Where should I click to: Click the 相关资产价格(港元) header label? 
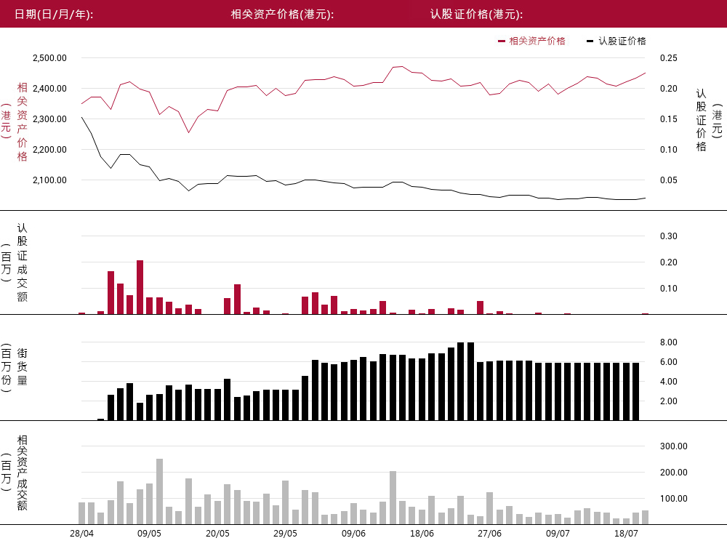(282, 14)
